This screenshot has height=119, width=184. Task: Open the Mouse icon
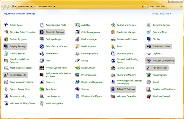pyautogui.click(x=77, y=61)
